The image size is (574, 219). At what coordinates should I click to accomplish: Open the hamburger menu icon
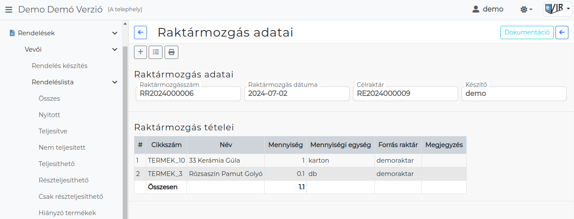point(9,9)
